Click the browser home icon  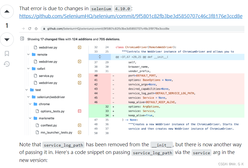pyautogui.click(x=36, y=29)
